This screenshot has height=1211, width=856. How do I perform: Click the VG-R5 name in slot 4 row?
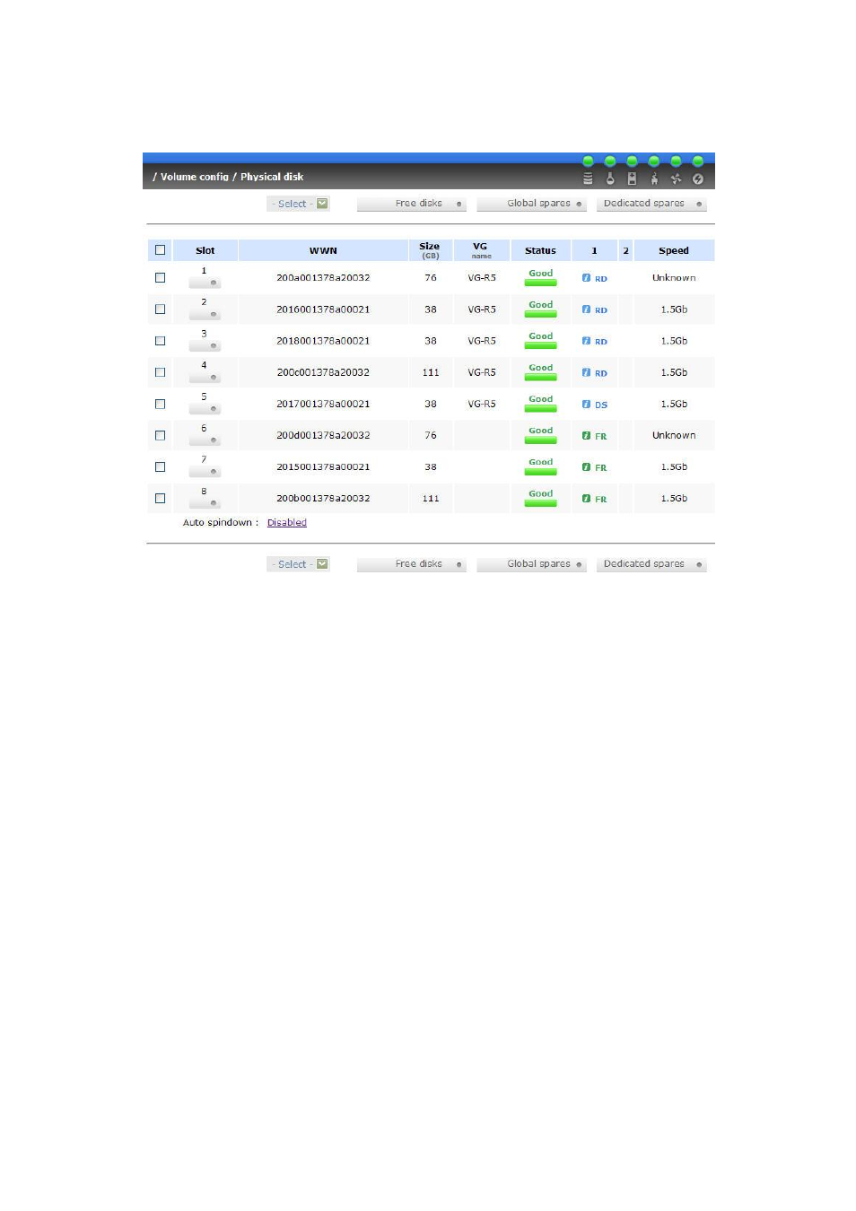coord(482,372)
